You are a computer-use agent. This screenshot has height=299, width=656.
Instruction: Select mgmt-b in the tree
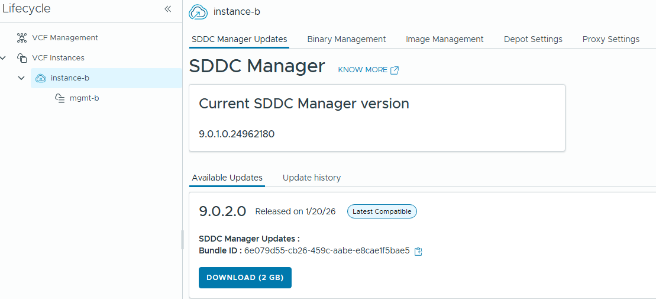pyautogui.click(x=84, y=98)
